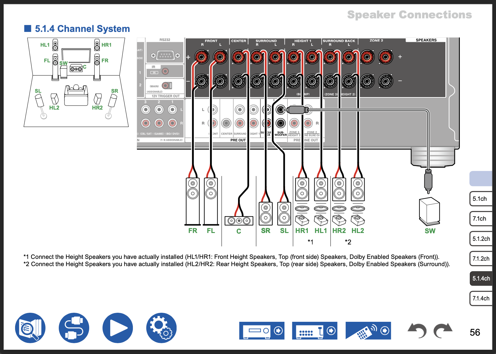
Task: Switch to the 5.1ch tab
Action: click(x=480, y=199)
